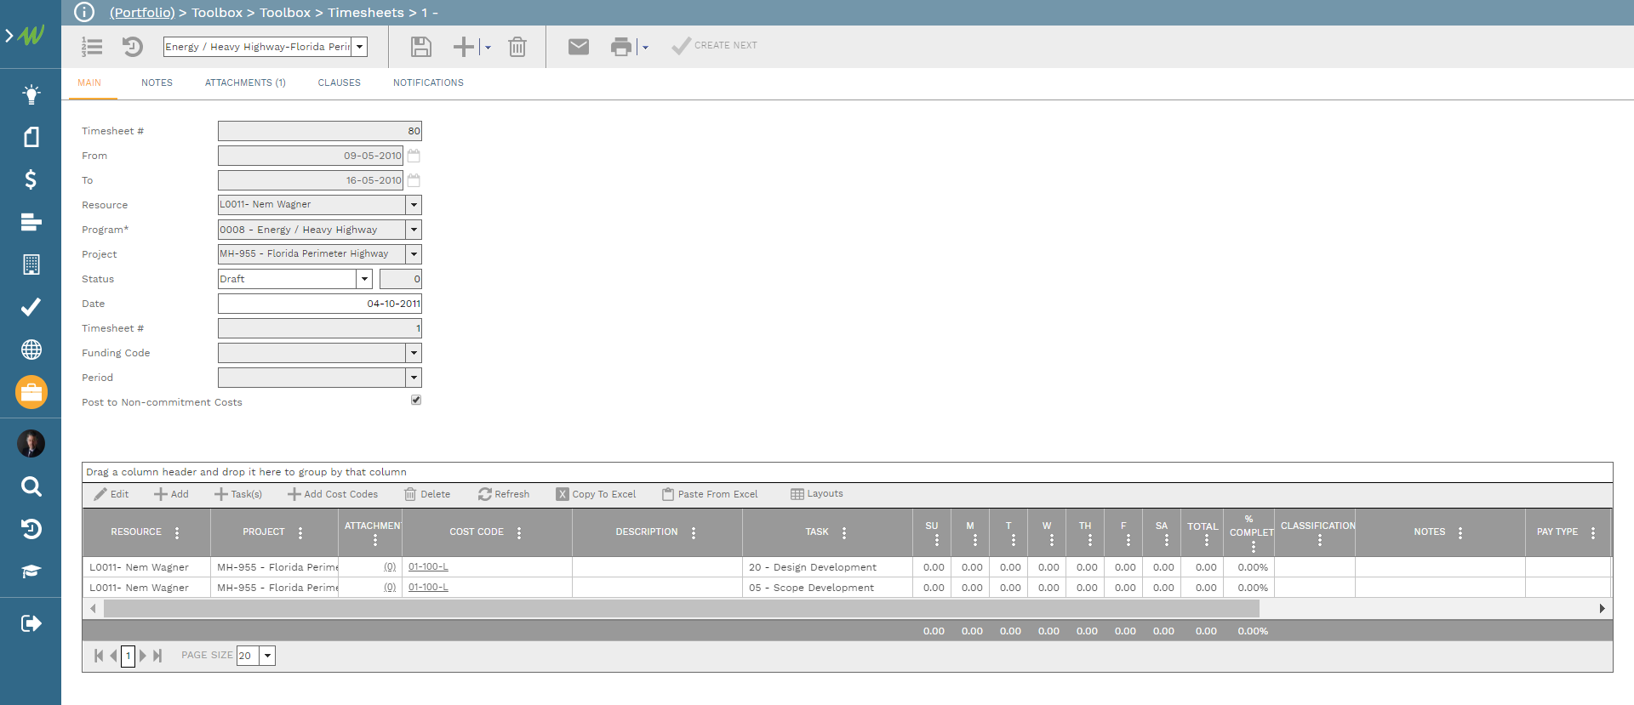
Task: Open the document sidebar module
Action: (31, 137)
